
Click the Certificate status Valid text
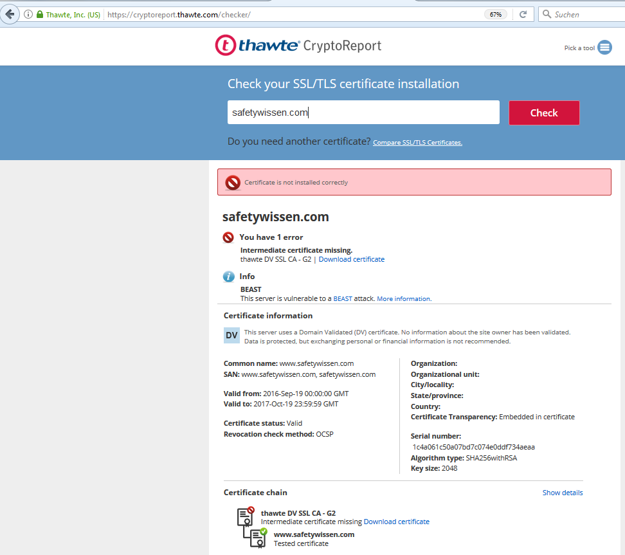[x=263, y=423]
